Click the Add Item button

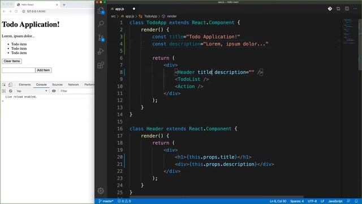[x=44, y=70]
